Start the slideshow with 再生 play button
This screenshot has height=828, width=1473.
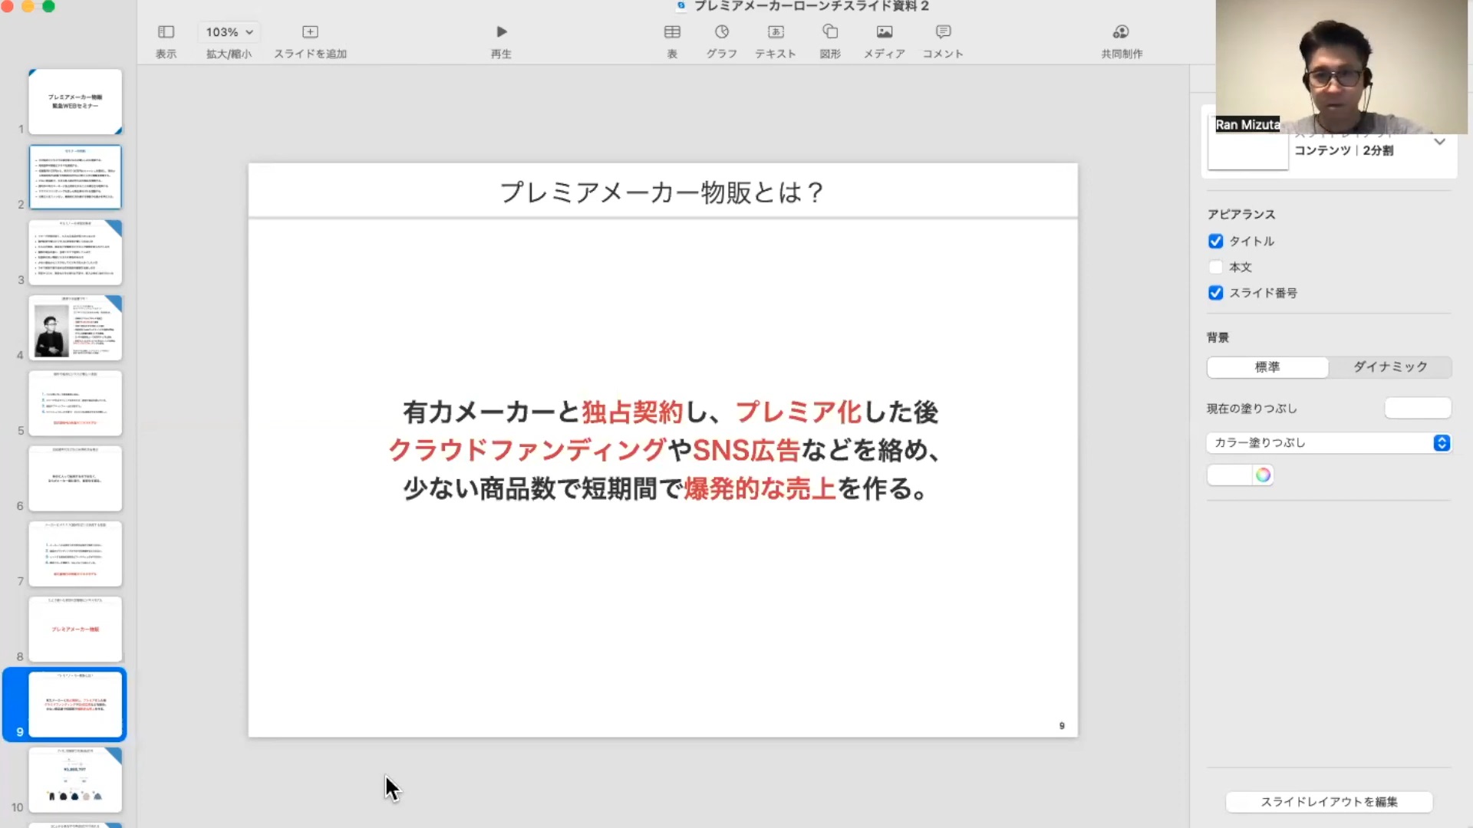(501, 31)
